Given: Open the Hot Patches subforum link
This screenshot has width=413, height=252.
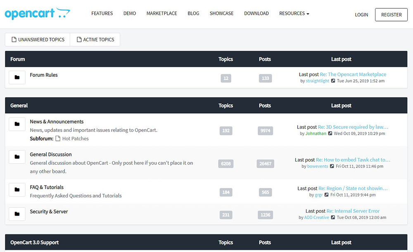Looking at the screenshot, I should point(75,139).
